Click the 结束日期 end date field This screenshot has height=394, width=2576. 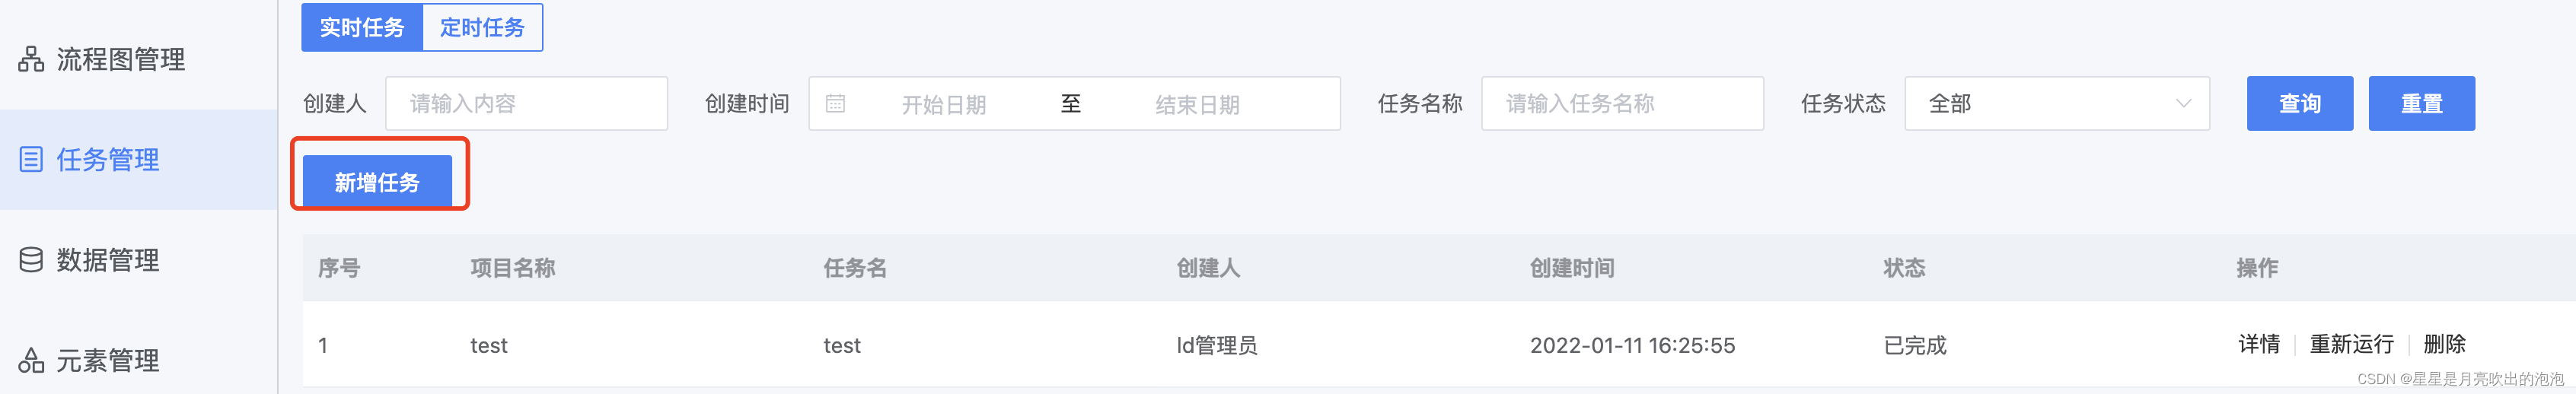pyautogui.click(x=1197, y=104)
